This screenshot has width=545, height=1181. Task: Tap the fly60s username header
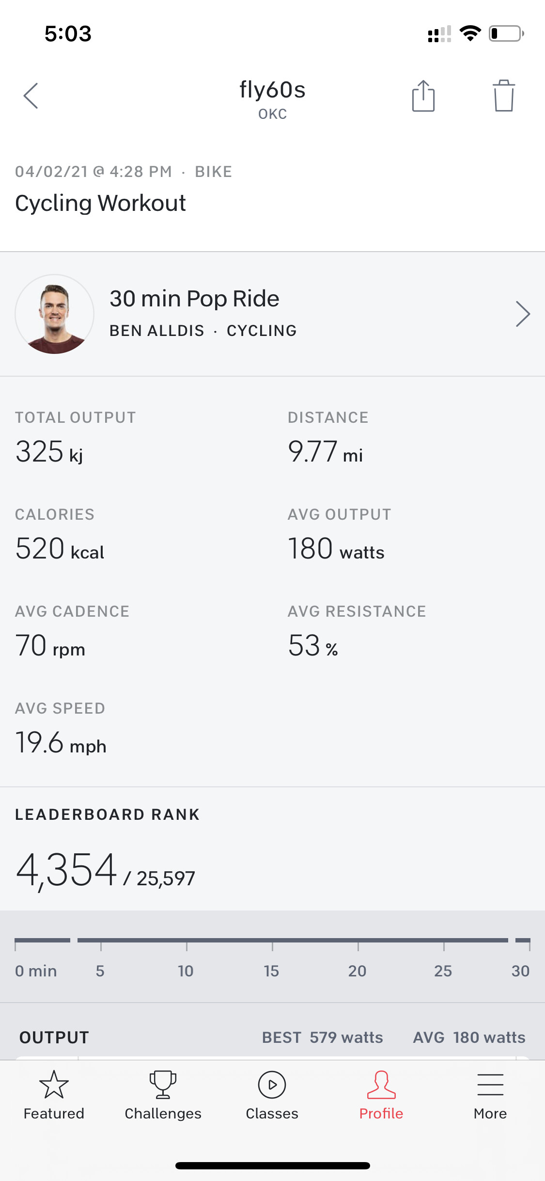point(272,90)
